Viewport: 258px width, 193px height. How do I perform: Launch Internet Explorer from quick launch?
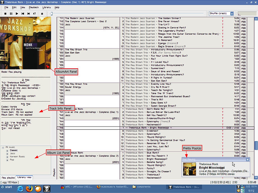click(20, 189)
